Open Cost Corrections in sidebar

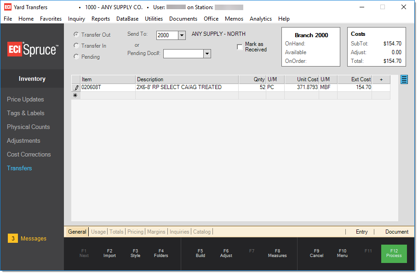(29, 155)
